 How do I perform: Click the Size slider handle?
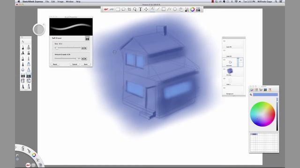57,48
